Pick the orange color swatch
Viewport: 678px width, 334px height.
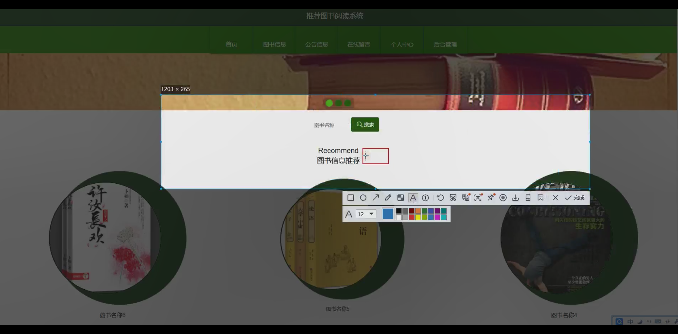pyautogui.click(x=418, y=211)
